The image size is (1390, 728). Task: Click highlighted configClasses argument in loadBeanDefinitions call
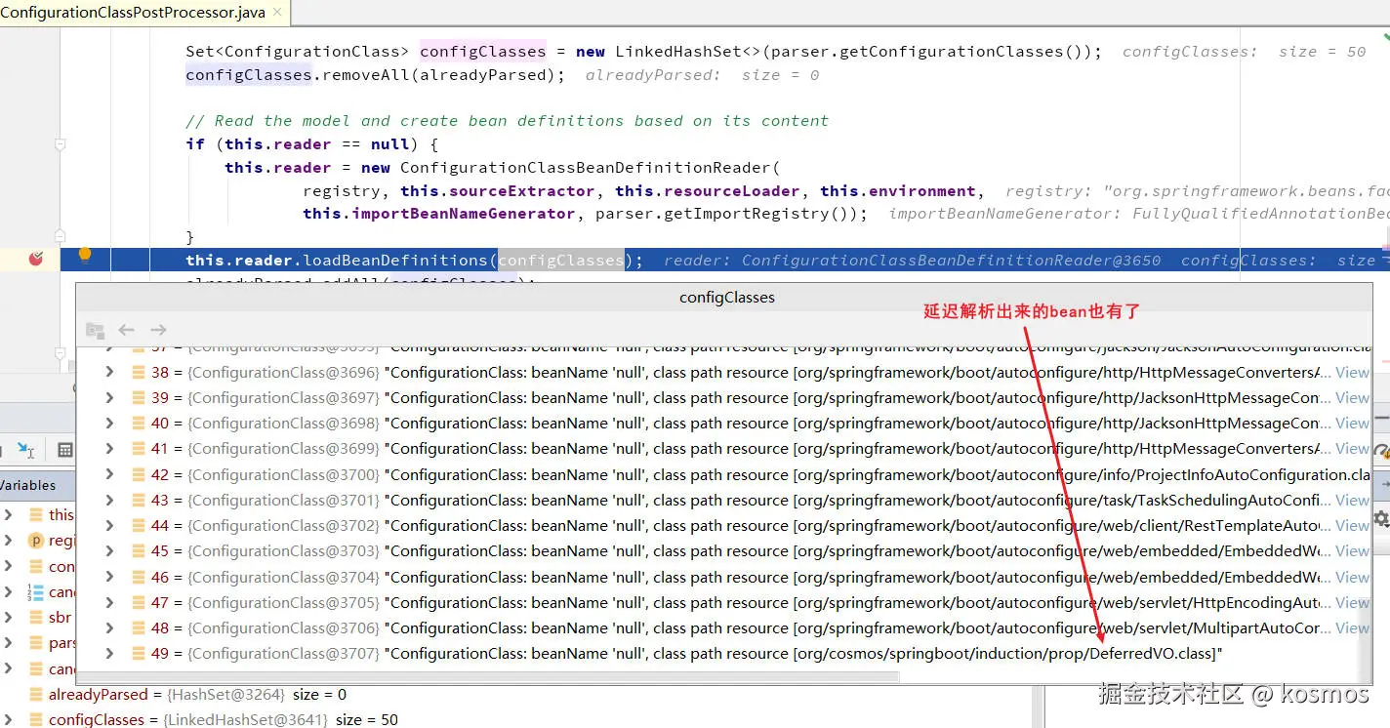561,260
